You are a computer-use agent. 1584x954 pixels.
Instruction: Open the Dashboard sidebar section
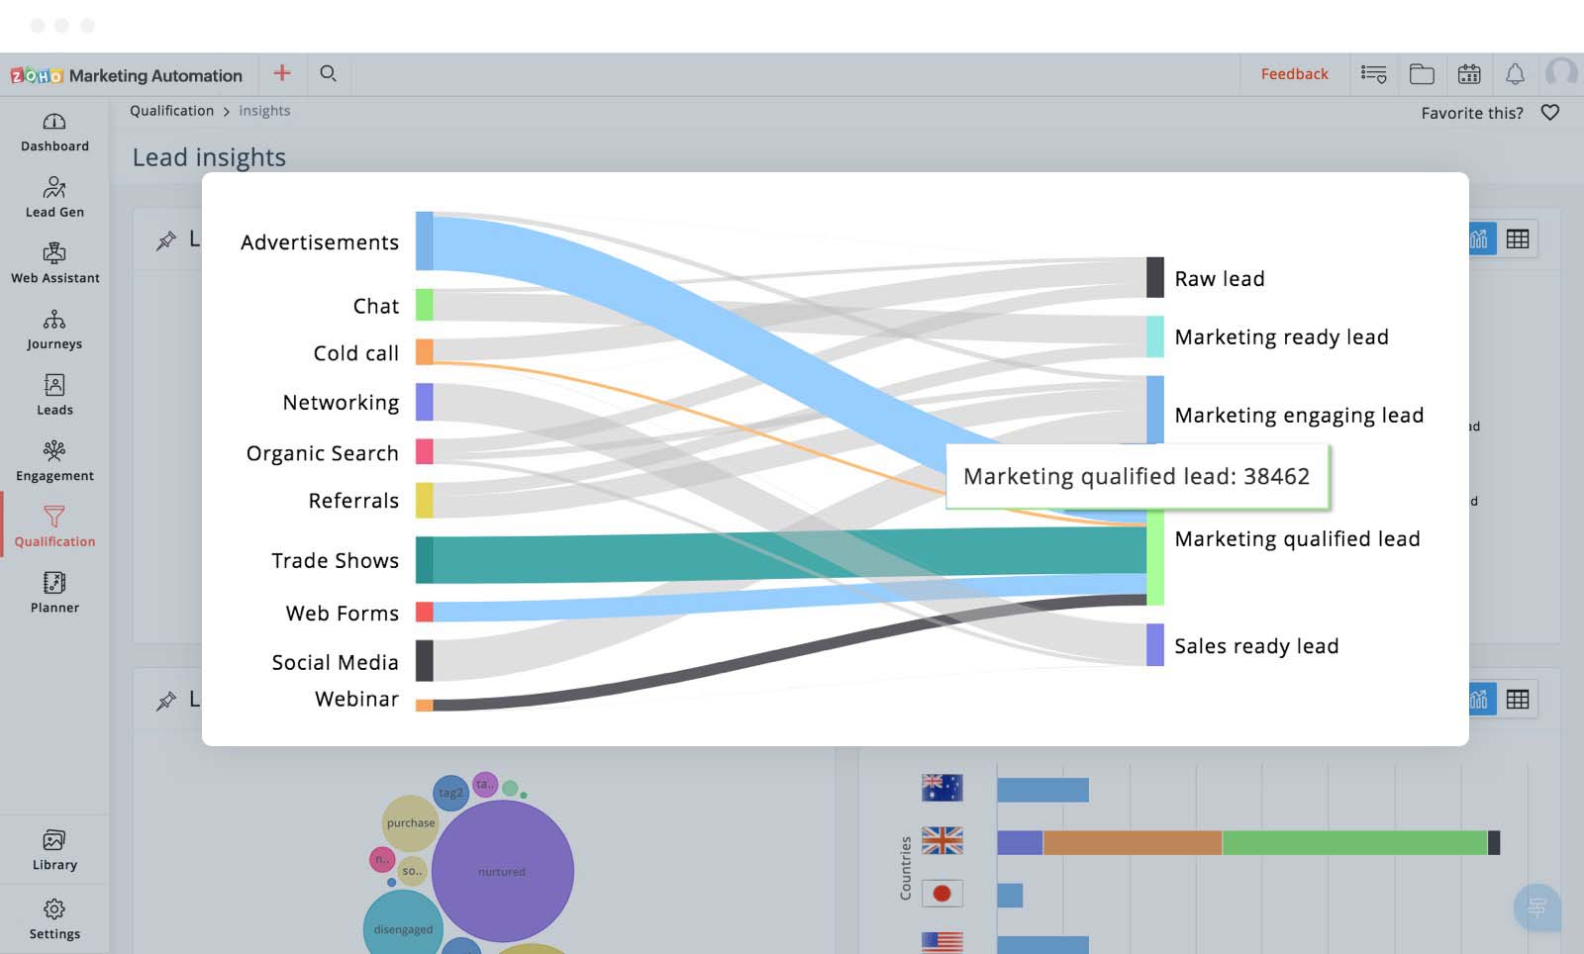tap(54, 133)
